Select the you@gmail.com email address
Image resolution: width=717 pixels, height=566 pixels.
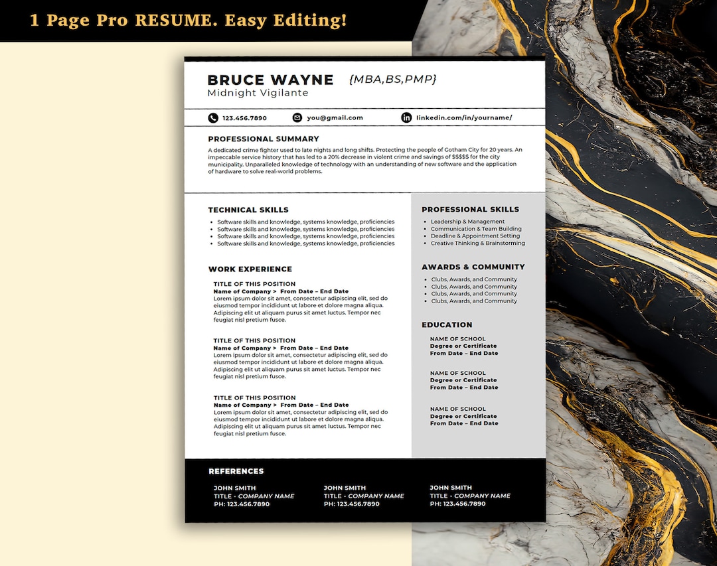pos(335,117)
